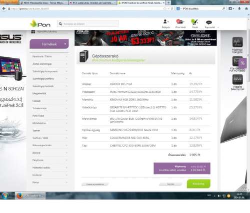Click the COOLERMASTER case product name
The image size is (250, 213).
coord(129,138)
